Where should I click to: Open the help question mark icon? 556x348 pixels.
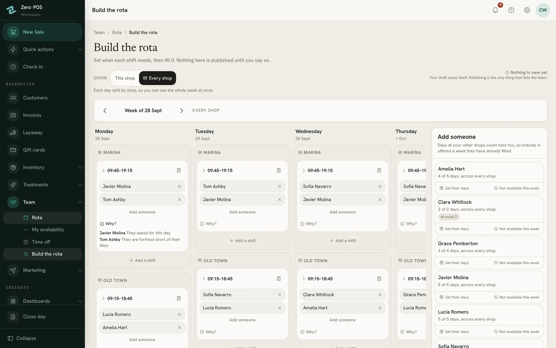(511, 10)
